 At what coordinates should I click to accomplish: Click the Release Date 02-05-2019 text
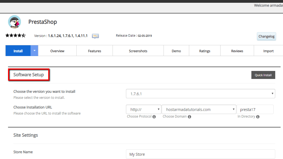point(134,36)
